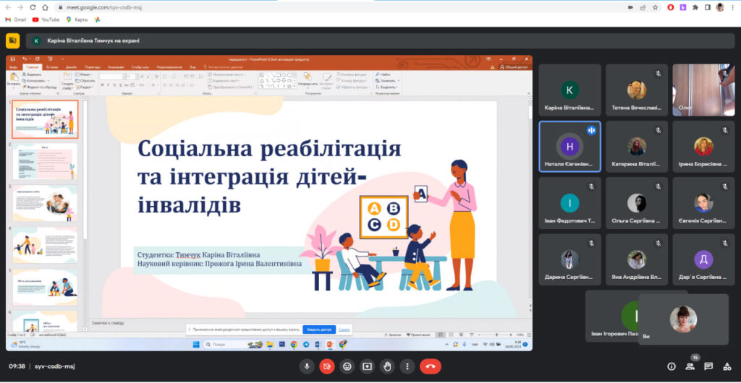Turn on the camera with the red button
The width and height of the screenshot is (741, 383).
click(x=327, y=366)
